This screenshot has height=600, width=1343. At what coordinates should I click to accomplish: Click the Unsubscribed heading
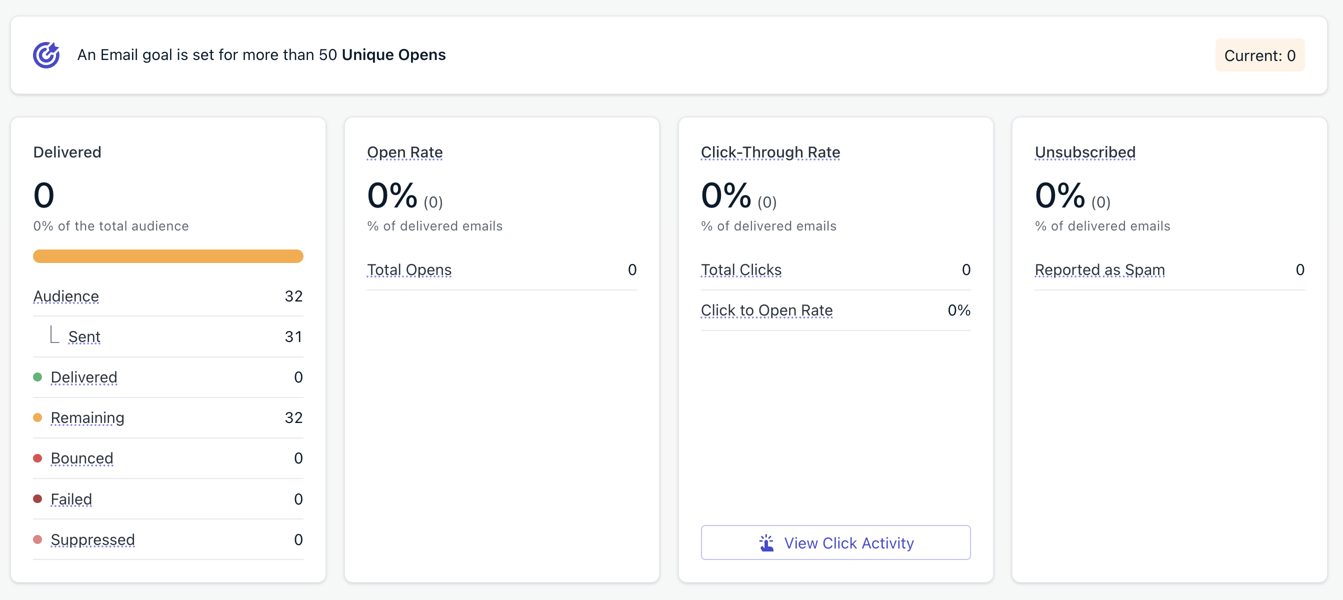1085,151
